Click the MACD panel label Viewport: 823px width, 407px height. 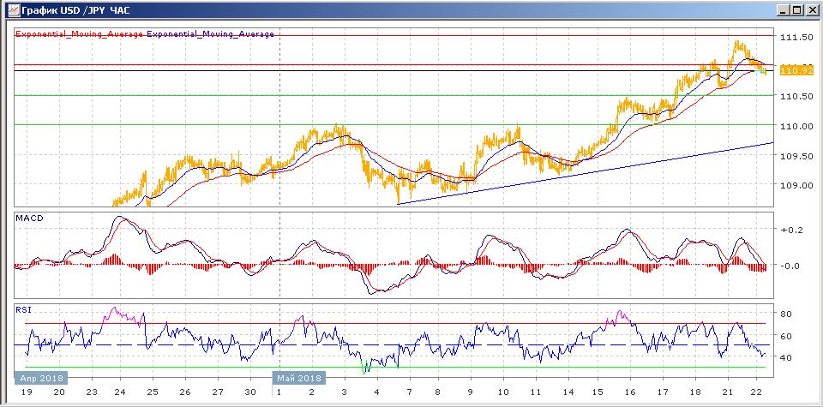(x=29, y=218)
